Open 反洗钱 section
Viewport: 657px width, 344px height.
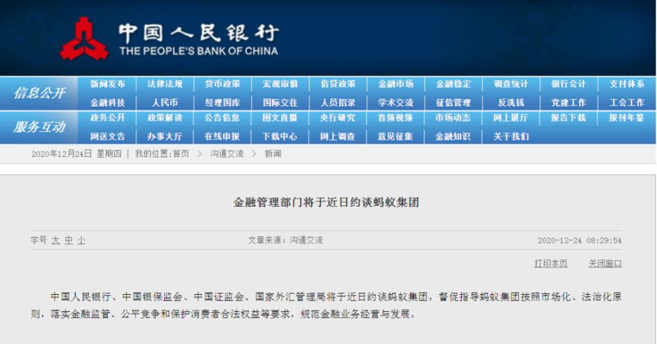click(x=511, y=102)
